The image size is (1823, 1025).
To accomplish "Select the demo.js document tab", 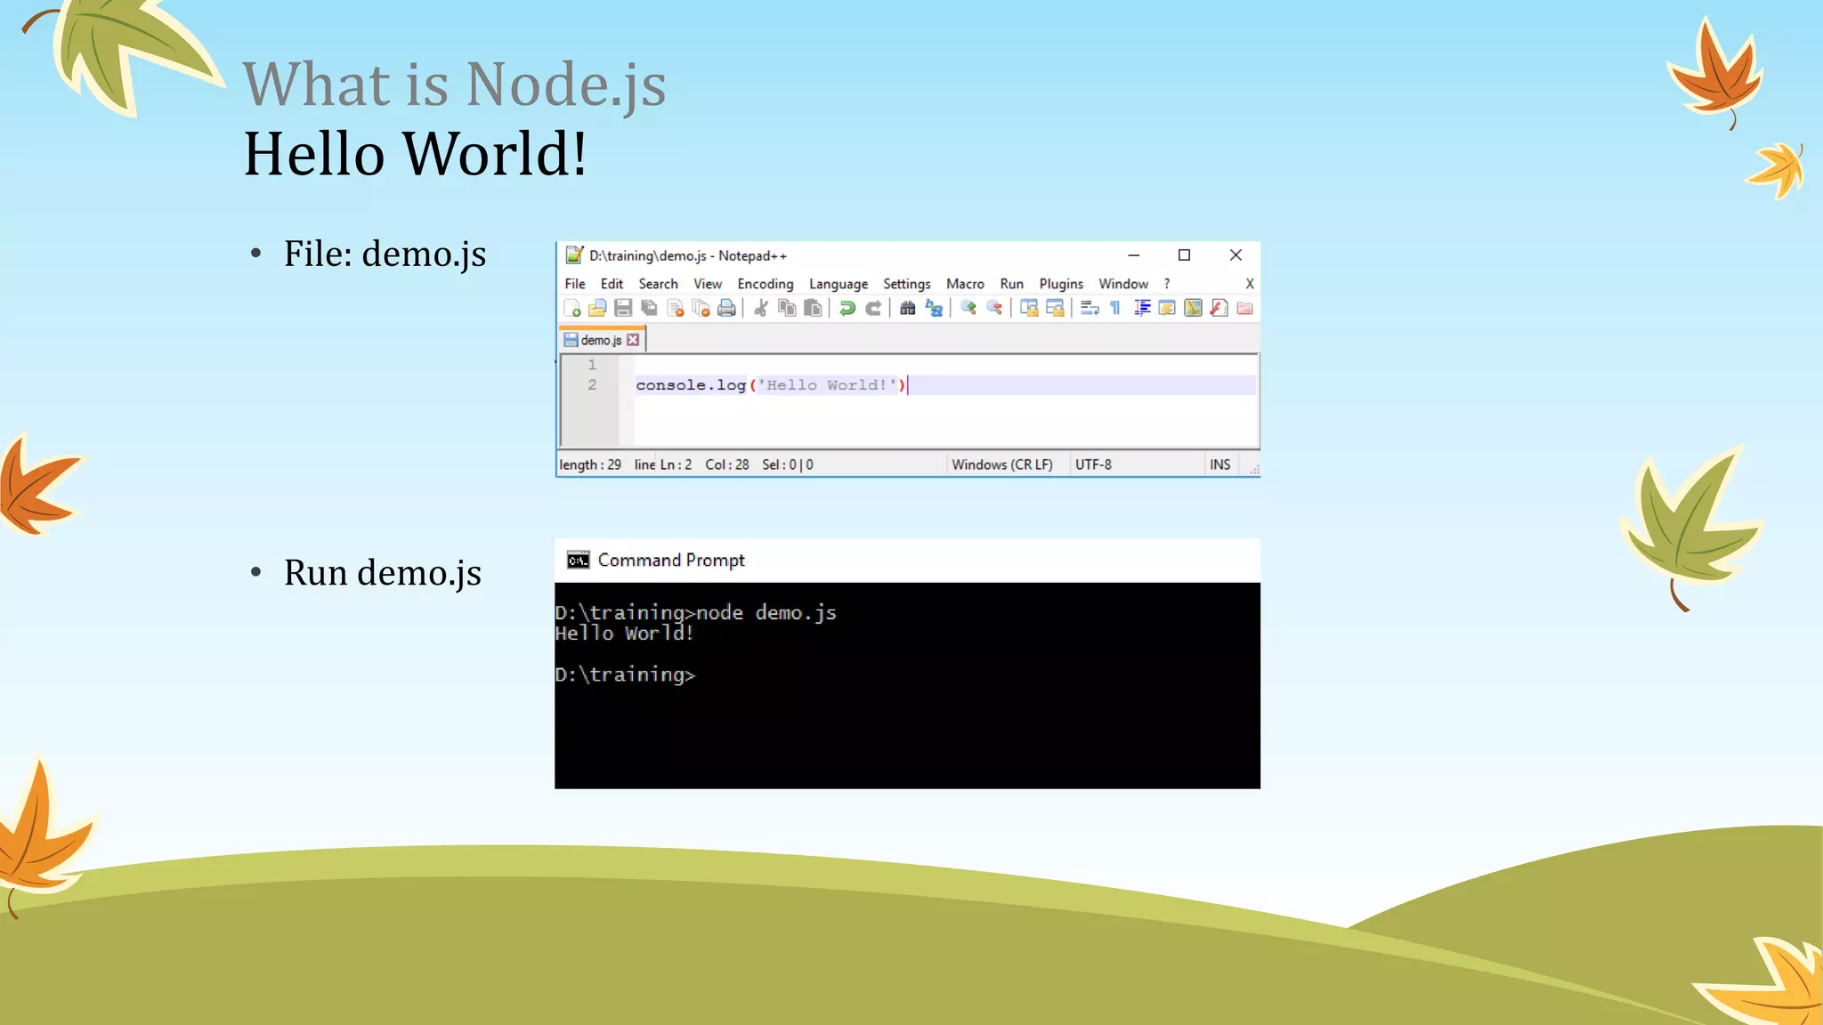I will [x=600, y=340].
